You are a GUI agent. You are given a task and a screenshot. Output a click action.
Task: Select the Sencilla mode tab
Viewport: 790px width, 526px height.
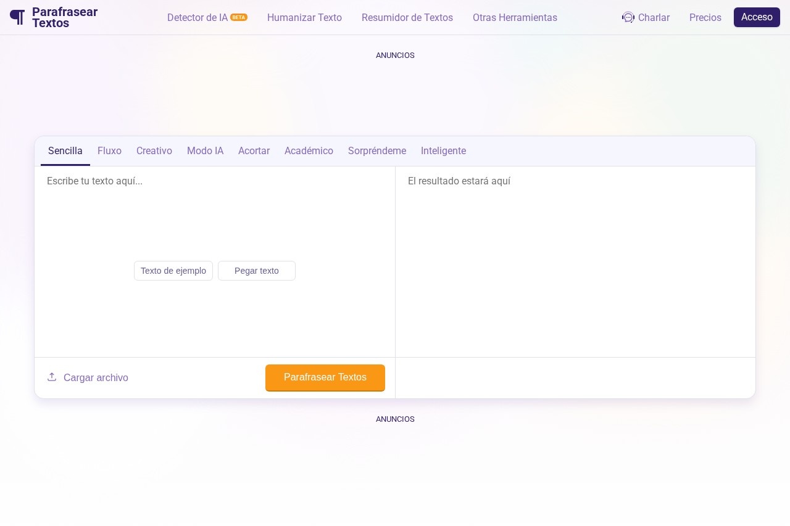pyautogui.click(x=65, y=151)
